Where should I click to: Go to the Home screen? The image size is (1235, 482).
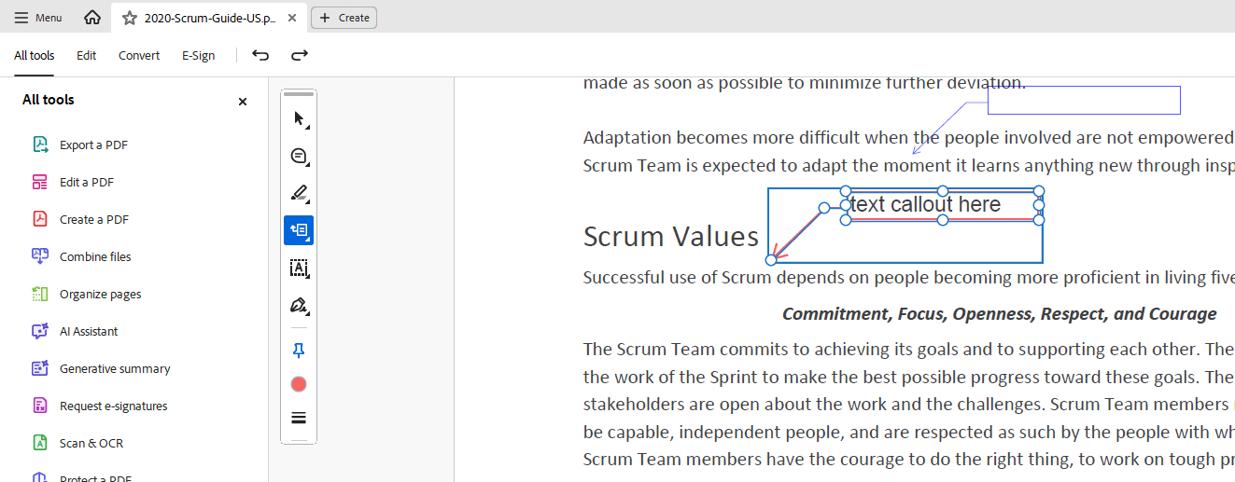(x=91, y=18)
